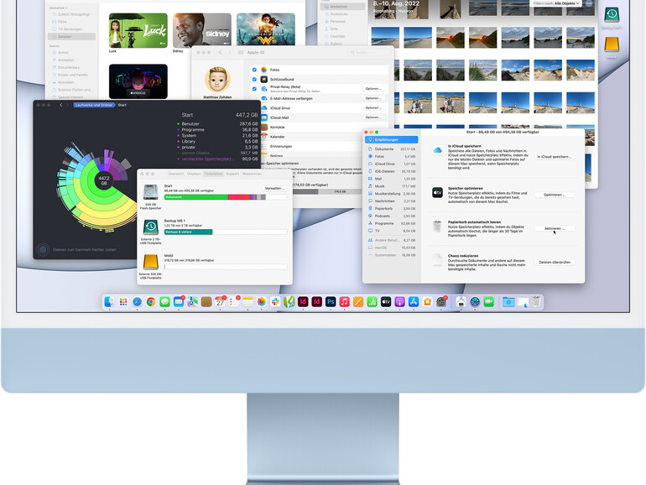Uncheck the Fotos iCloud checkbox
646x485 pixels.
(x=254, y=70)
